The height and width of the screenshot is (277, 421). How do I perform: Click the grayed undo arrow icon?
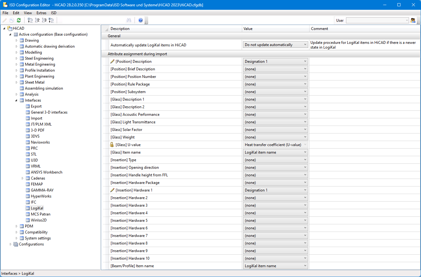(x=12, y=20)
